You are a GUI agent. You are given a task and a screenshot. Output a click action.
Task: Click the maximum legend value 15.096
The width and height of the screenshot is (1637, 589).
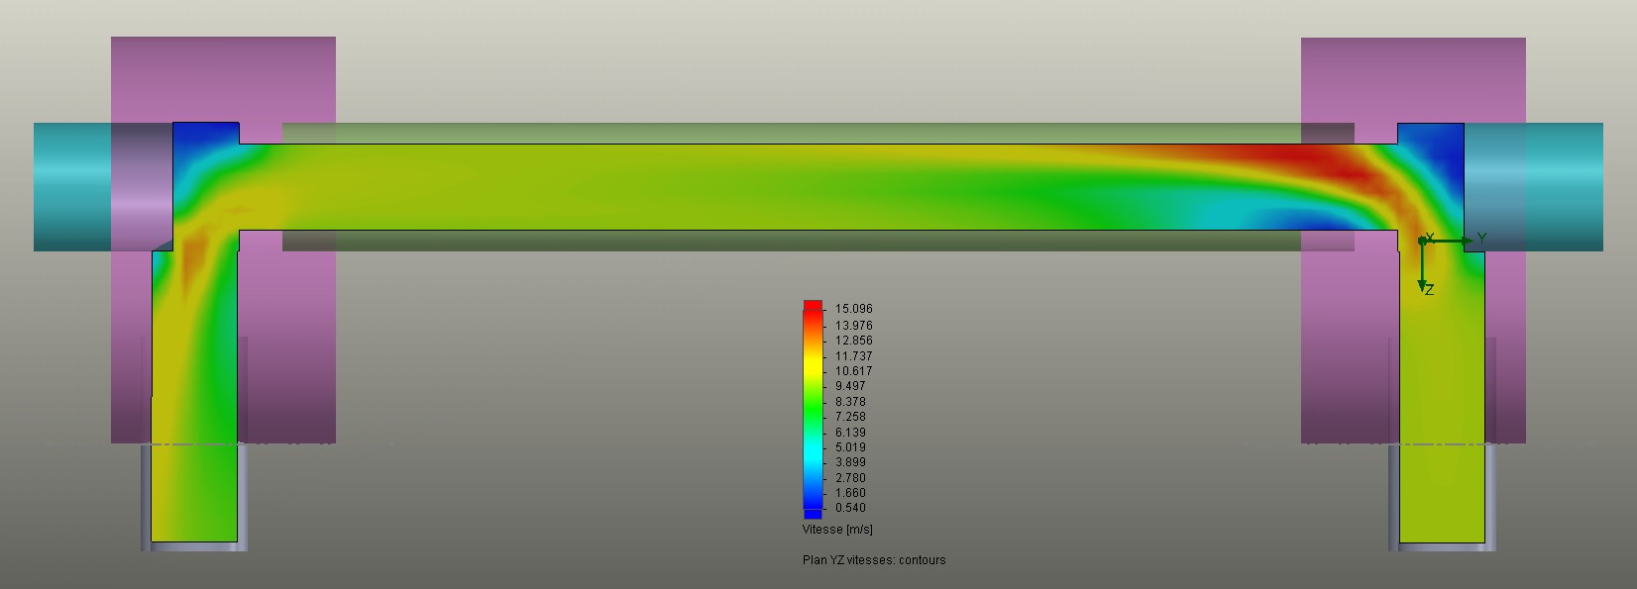(x=853, y=309)
